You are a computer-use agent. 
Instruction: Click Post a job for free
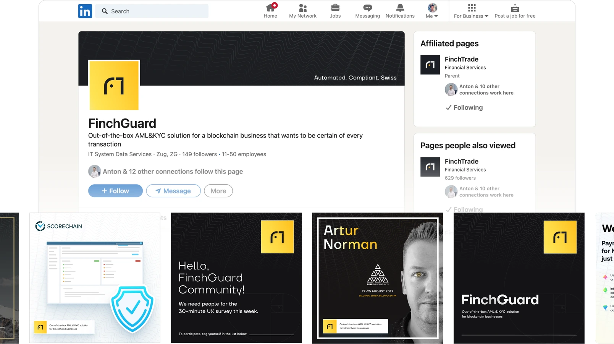tap(515, 11)
